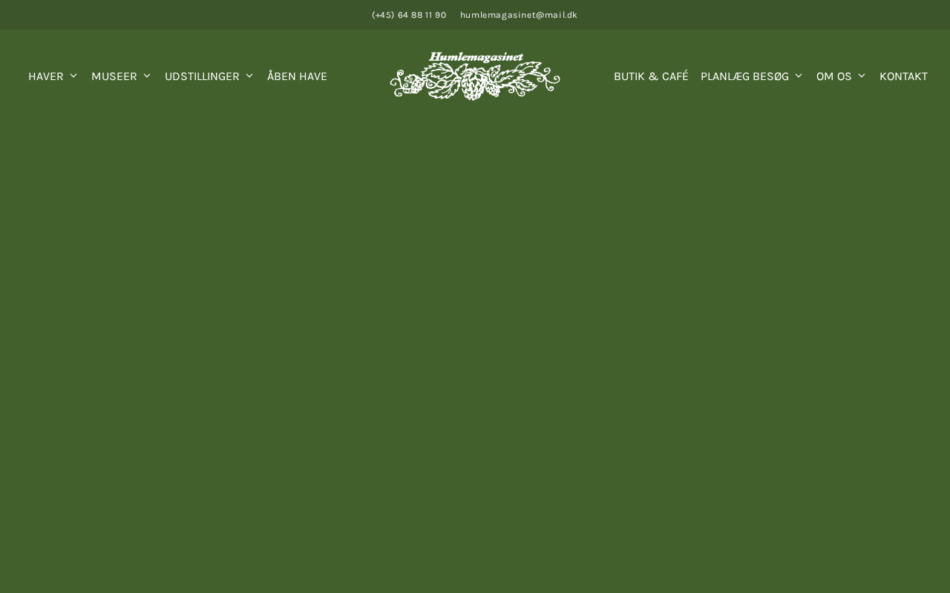Expand the MUSEER menu chevron
950x593 pixels.
[x=147, y=76]
